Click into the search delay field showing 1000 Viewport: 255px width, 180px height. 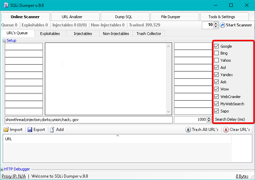coord(191,120)
